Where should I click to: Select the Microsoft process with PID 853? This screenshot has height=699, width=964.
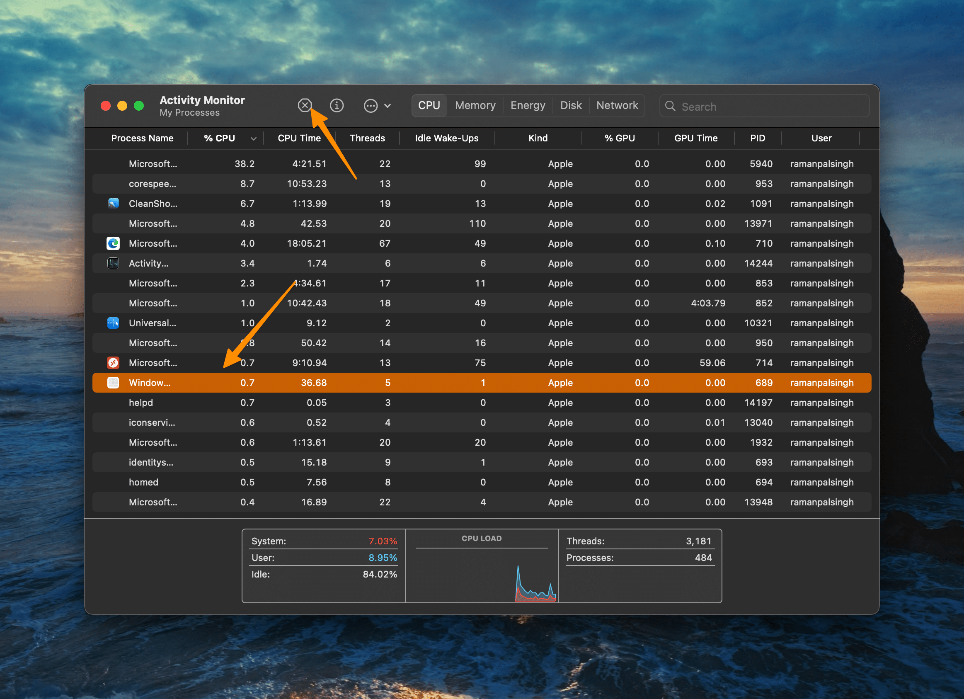click(482, 283)
